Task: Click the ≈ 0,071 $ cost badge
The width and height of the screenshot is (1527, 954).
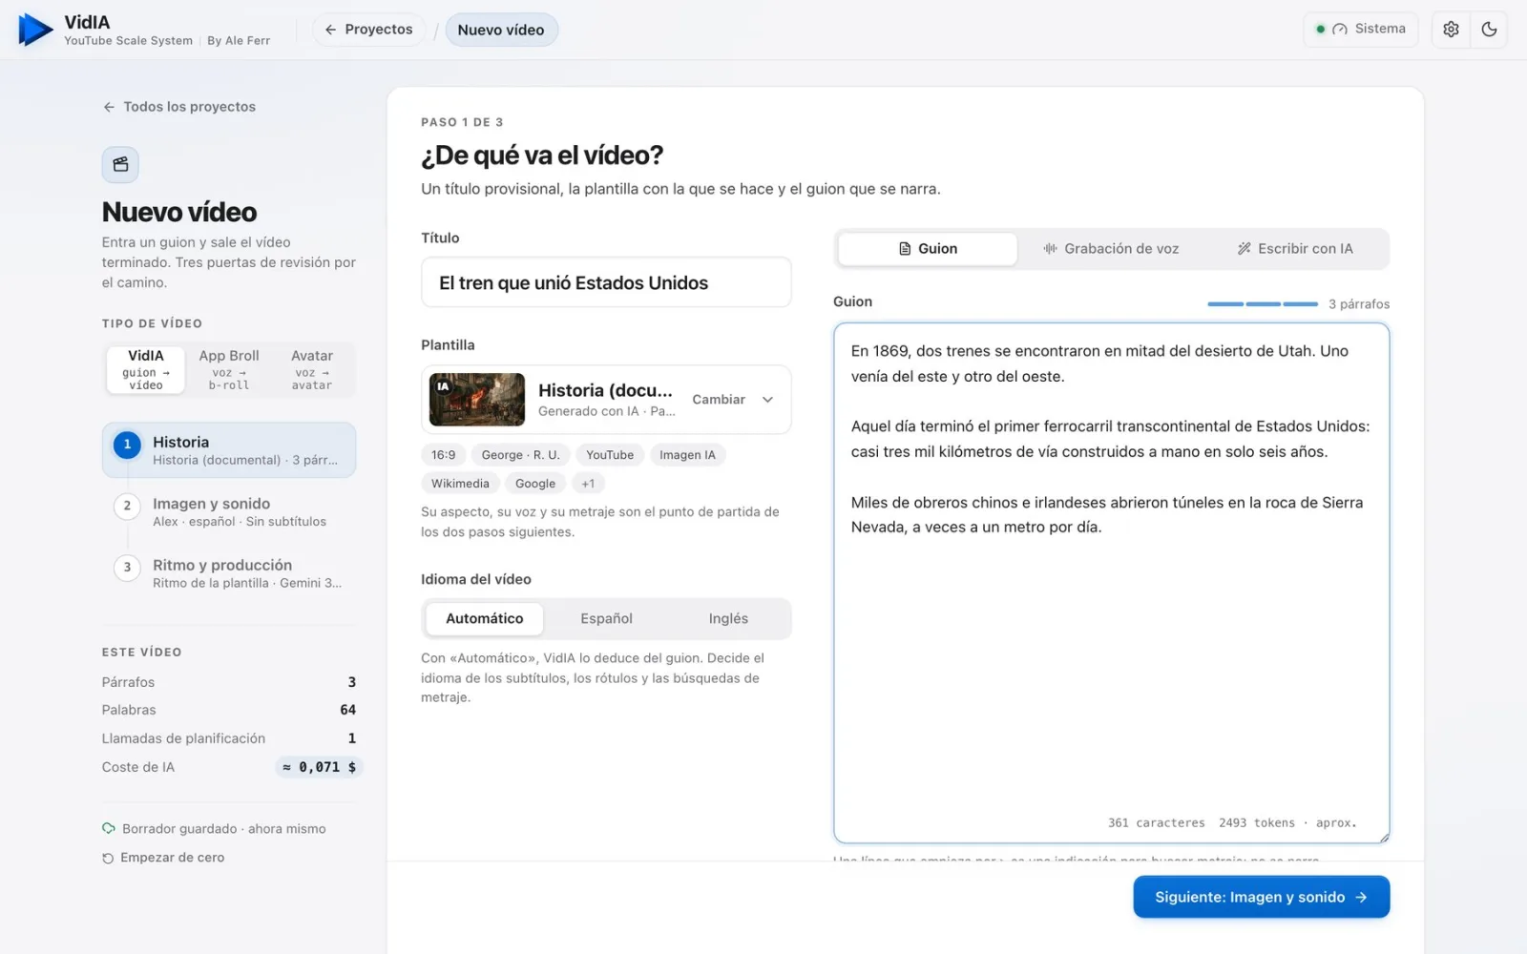Action: point(319,767)
